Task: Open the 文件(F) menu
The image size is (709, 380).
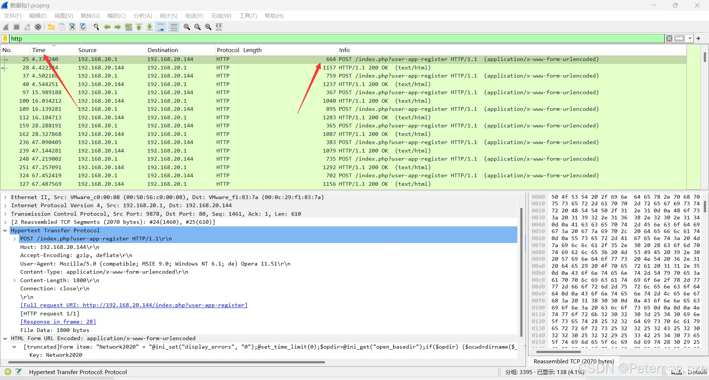Action: coord(13,16)
